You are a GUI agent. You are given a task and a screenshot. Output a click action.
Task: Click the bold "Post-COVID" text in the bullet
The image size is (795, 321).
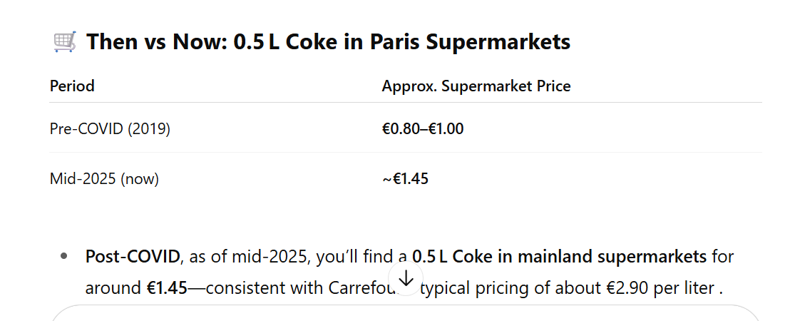point(133,256)
